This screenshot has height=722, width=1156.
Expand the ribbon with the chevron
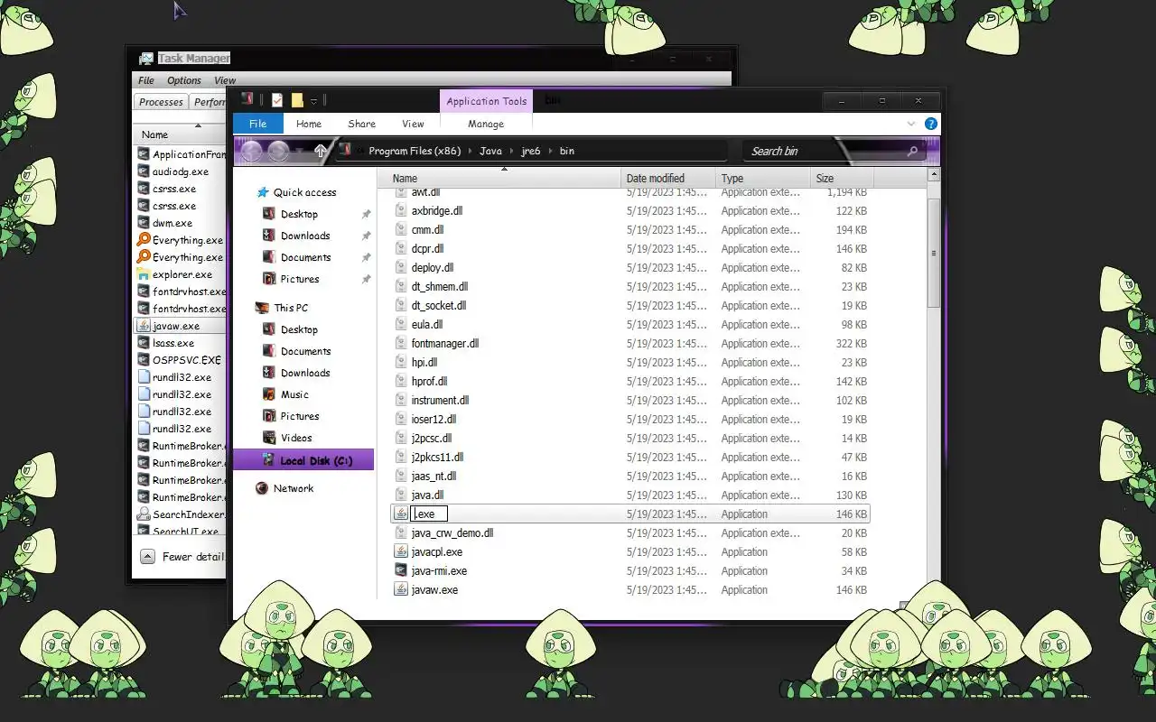[x=911, y=124]
